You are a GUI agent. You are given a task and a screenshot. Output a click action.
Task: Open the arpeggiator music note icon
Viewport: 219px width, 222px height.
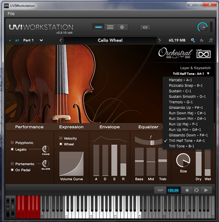(x=211, y=40)
